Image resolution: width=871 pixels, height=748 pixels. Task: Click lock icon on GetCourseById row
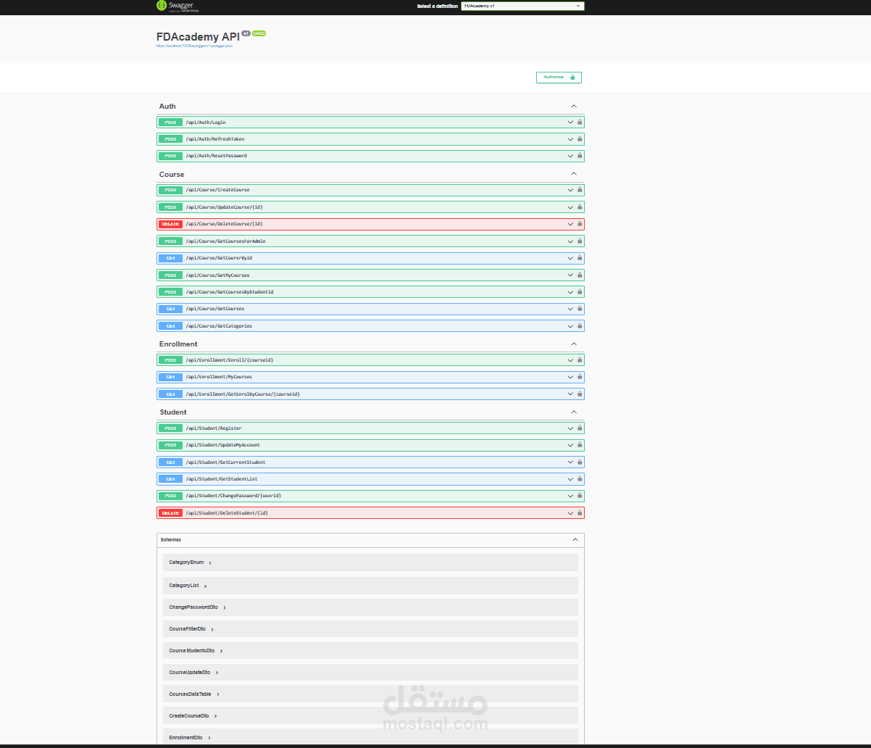pyautogui.click(x=580, y=258)
